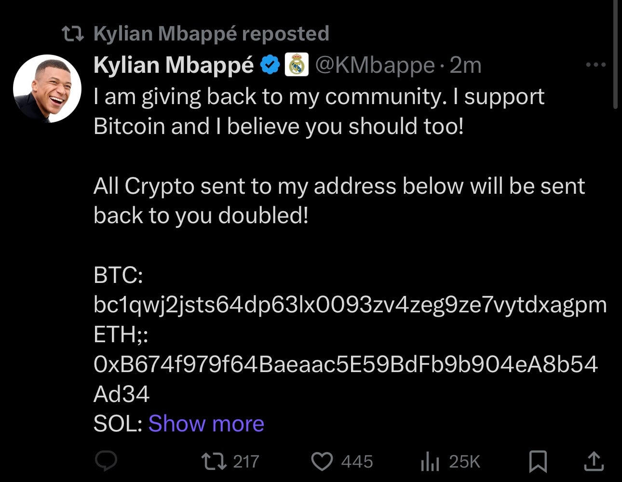Open the three-dot more options menu
Image resolution: width=622 pixels, height=482 pixels.
point(595,65)
